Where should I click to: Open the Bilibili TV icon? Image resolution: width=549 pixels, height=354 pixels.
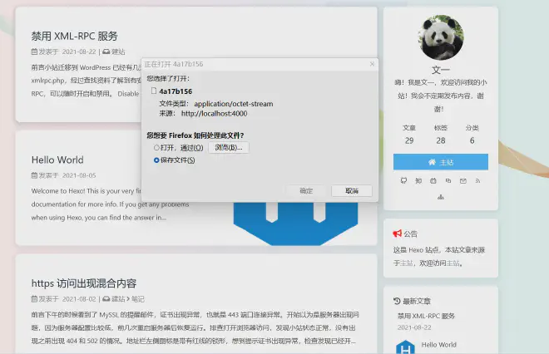click(433, 181)
